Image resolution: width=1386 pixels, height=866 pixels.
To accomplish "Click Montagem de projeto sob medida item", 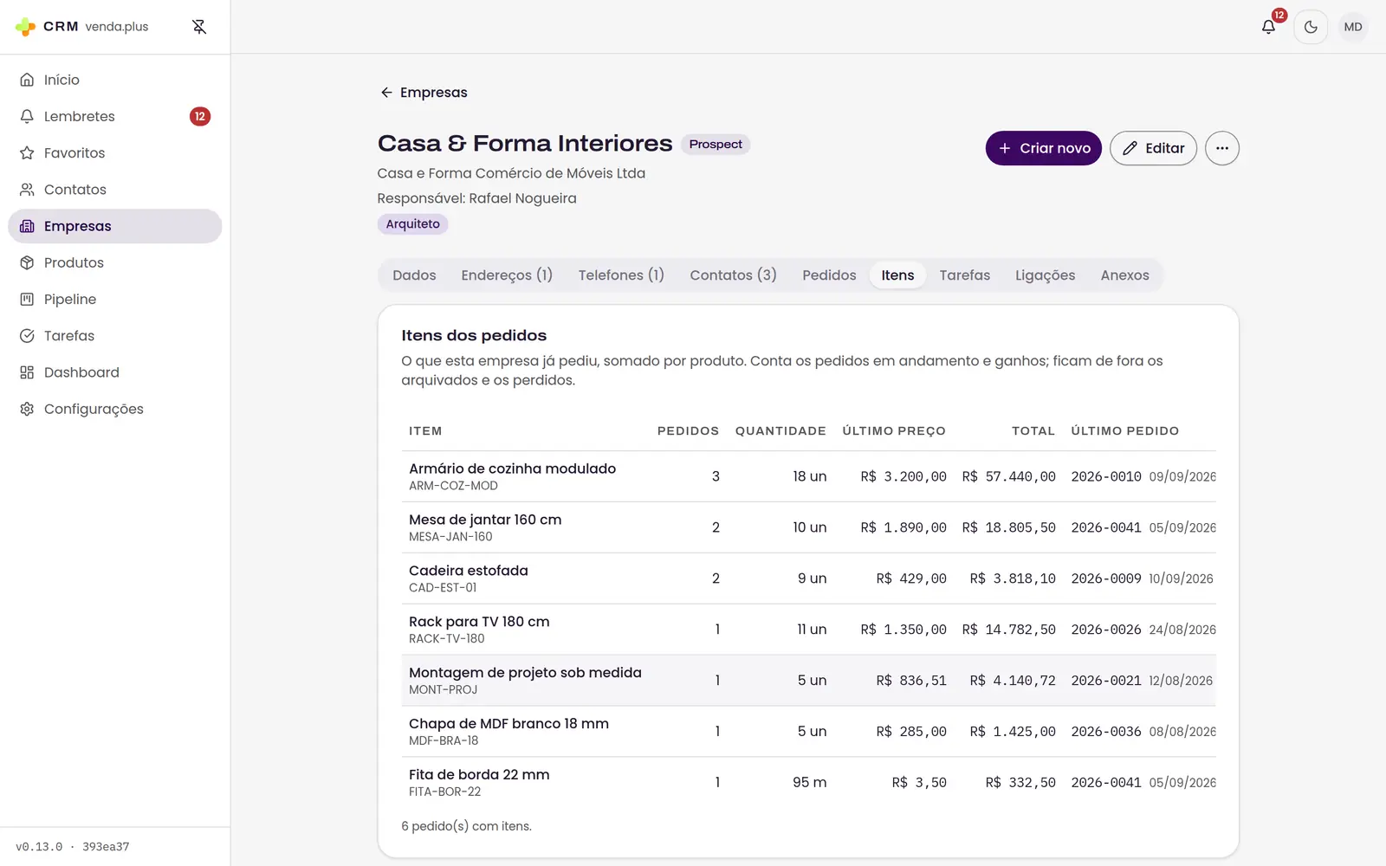I will (525, 673).
